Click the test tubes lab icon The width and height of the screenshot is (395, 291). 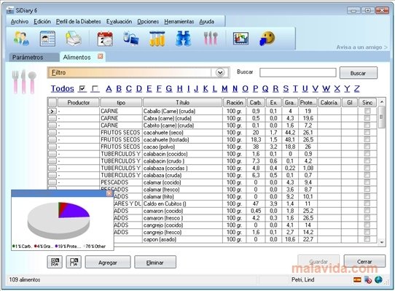(157, 39)
